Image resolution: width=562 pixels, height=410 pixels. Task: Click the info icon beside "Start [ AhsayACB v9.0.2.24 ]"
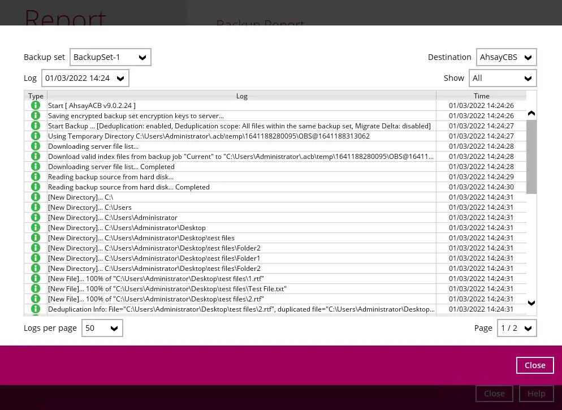(x=36, y=105)
